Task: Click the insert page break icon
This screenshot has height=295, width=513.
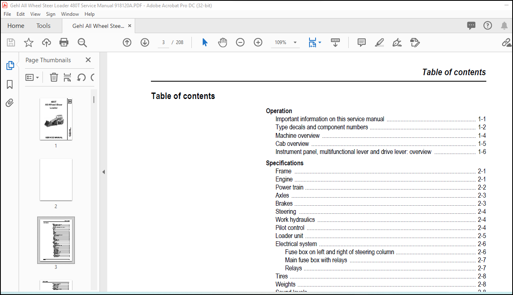Action: 67,77
